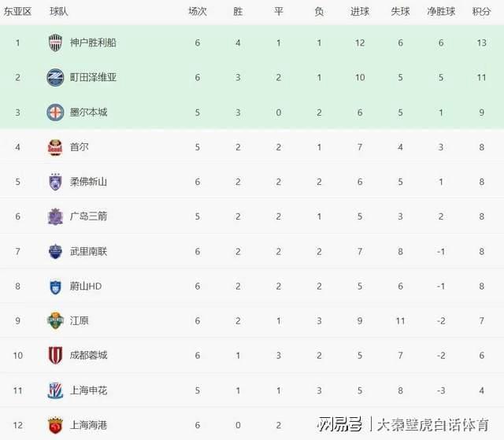The image size is (504, 440).
Task: Click the Sanfrecce Hiroshima (广岛三箭) logo
Action: pyautogui.click(x=55, y=216)
